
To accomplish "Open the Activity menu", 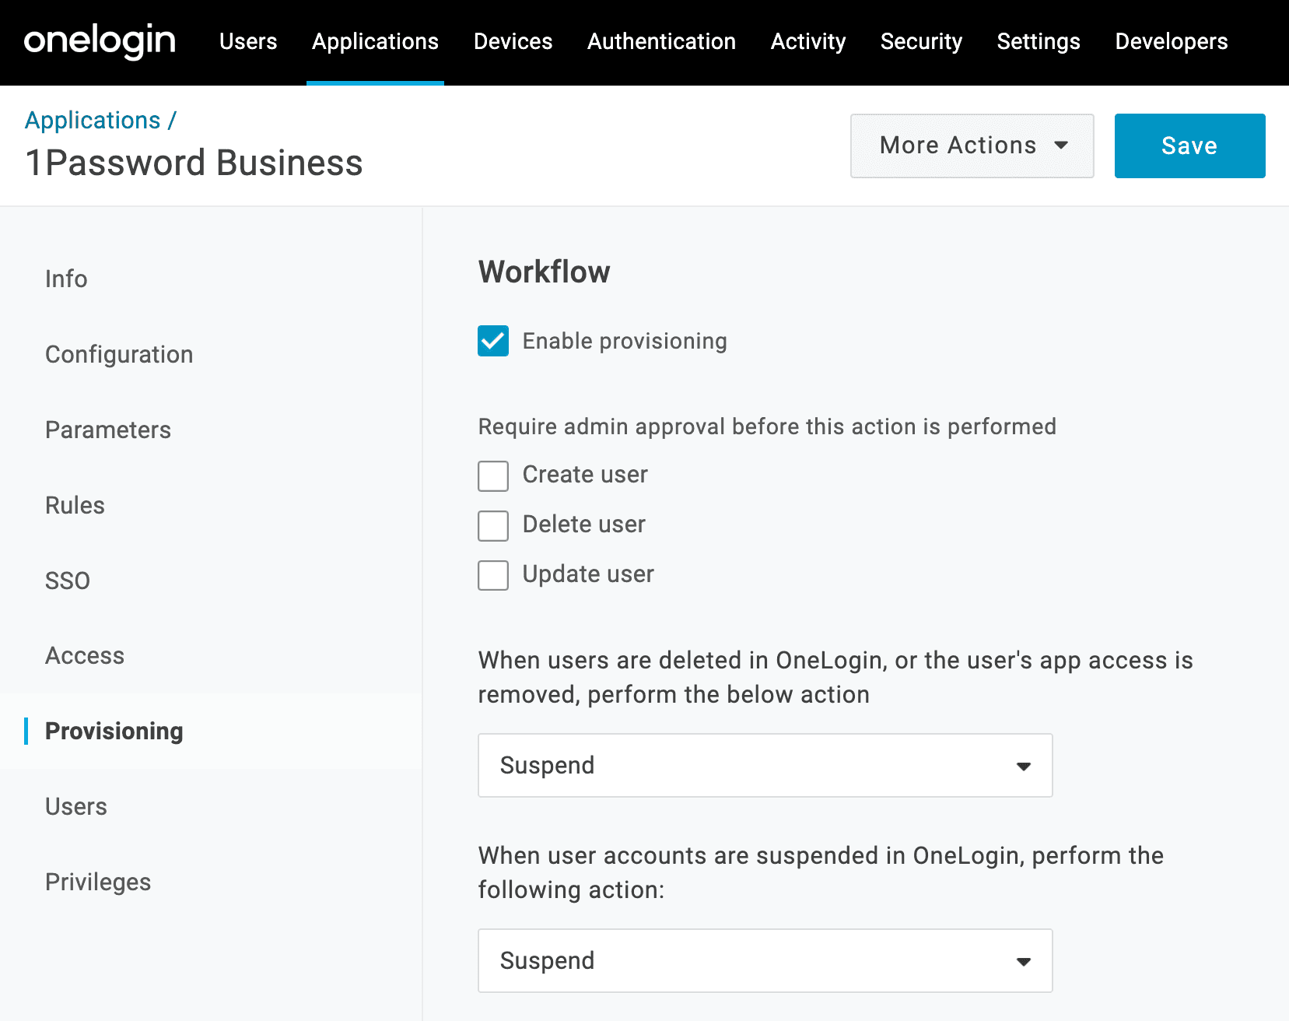I will (807, 41).
